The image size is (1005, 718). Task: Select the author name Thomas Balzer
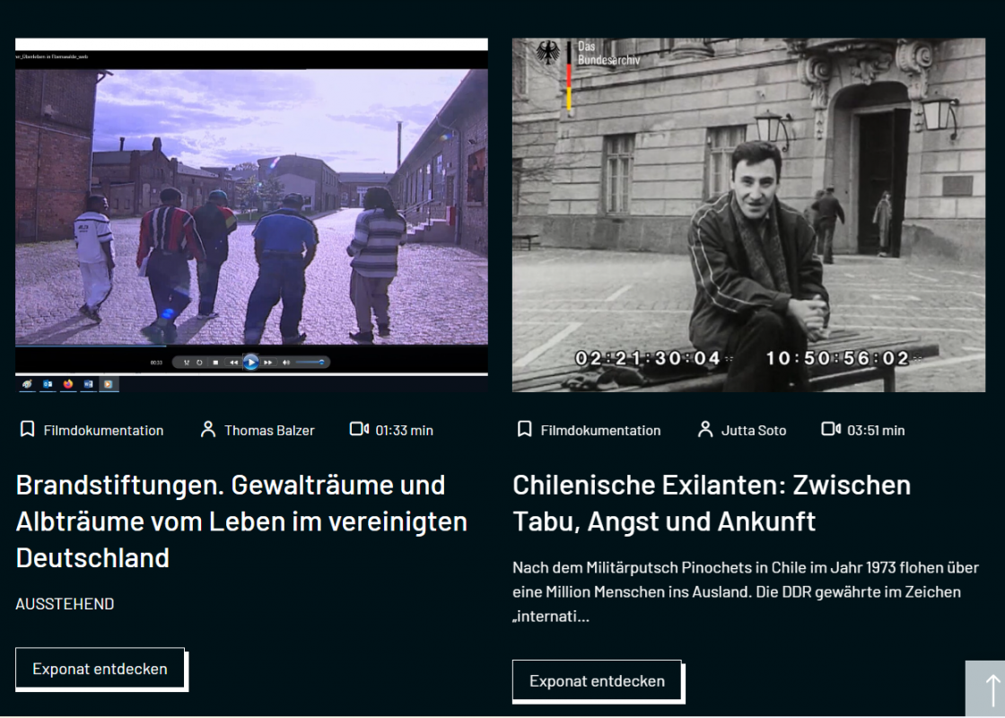point(269,431)
